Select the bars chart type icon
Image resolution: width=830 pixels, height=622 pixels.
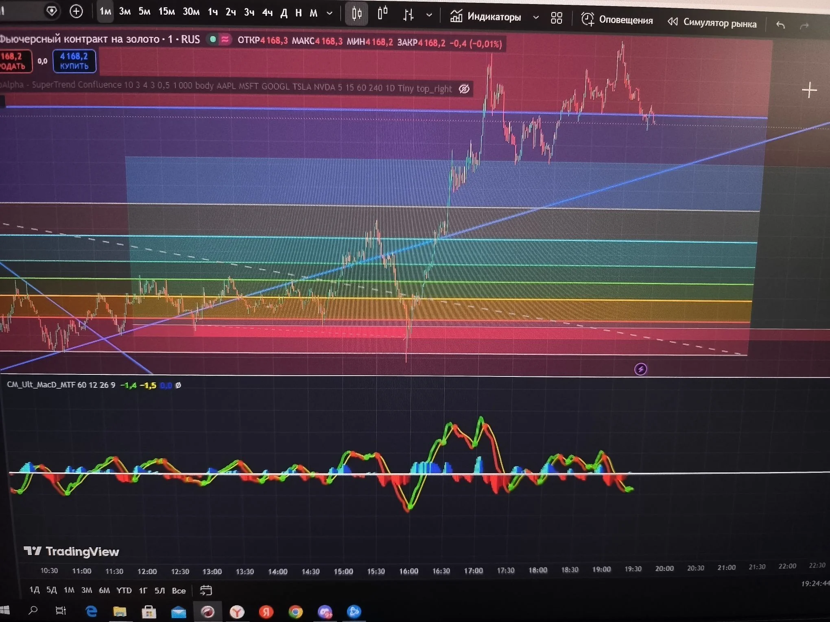(408, 15)
